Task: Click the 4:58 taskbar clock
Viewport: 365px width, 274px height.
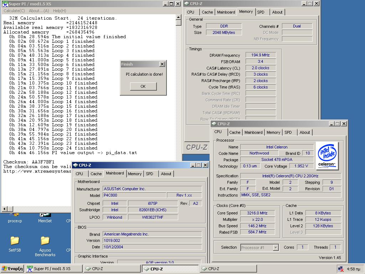Action: (x=353, y=269)
